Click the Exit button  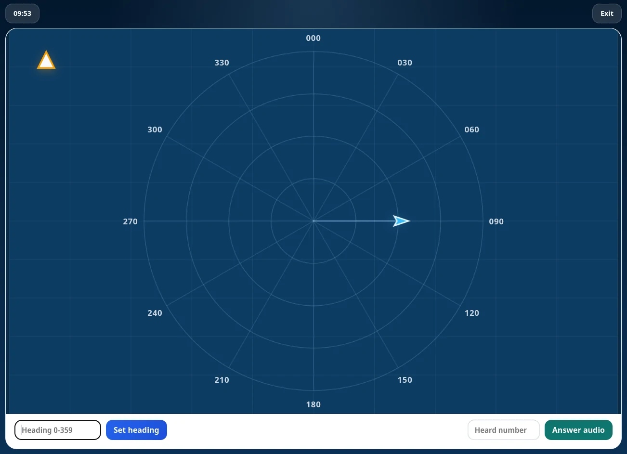pyautogui.click(x=607, y=13)
